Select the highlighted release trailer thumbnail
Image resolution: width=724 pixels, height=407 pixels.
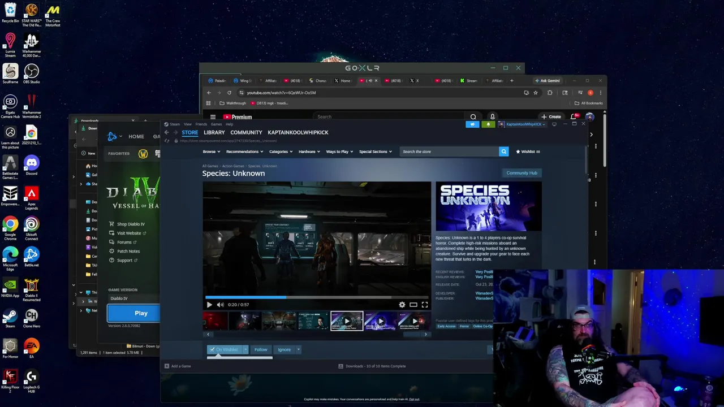(347, 321)
